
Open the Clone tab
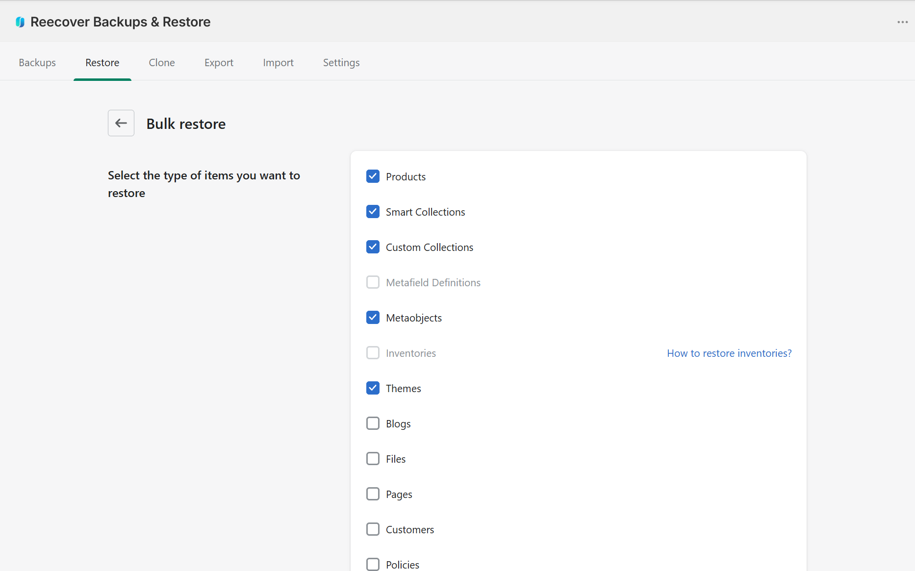coord(162,63)
